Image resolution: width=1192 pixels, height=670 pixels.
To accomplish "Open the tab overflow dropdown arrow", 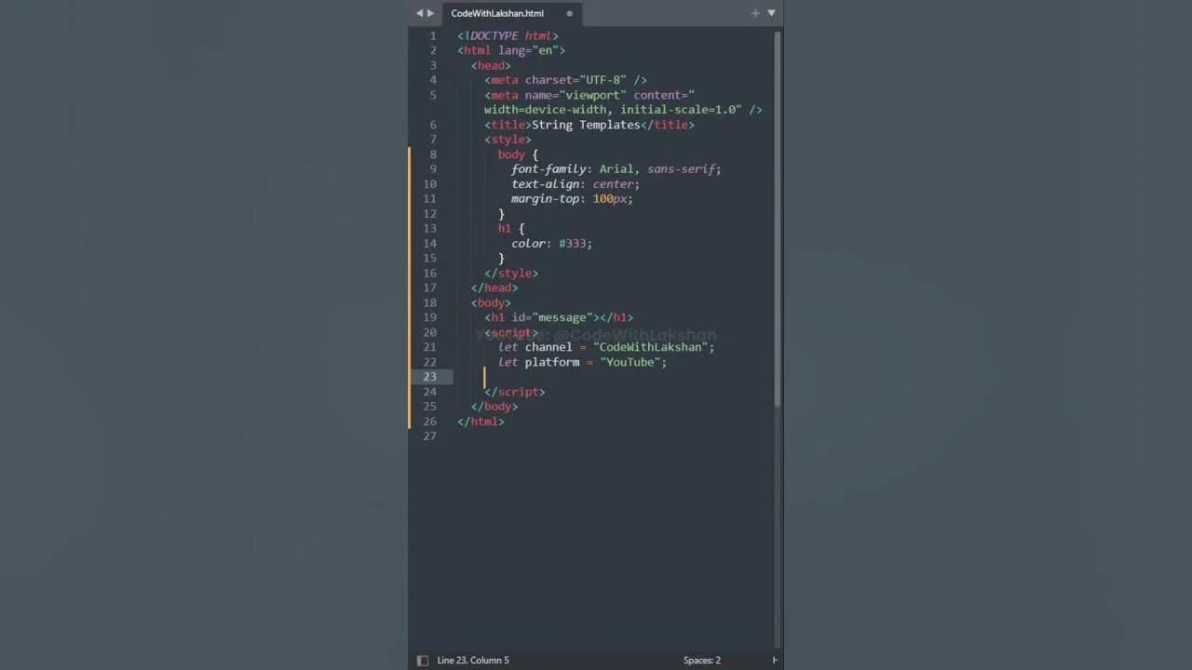I will tap(771, 13).
